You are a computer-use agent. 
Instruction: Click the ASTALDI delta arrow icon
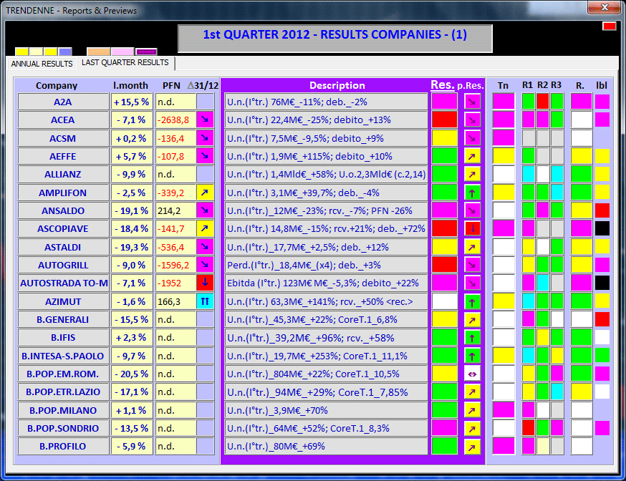(206, 246)
